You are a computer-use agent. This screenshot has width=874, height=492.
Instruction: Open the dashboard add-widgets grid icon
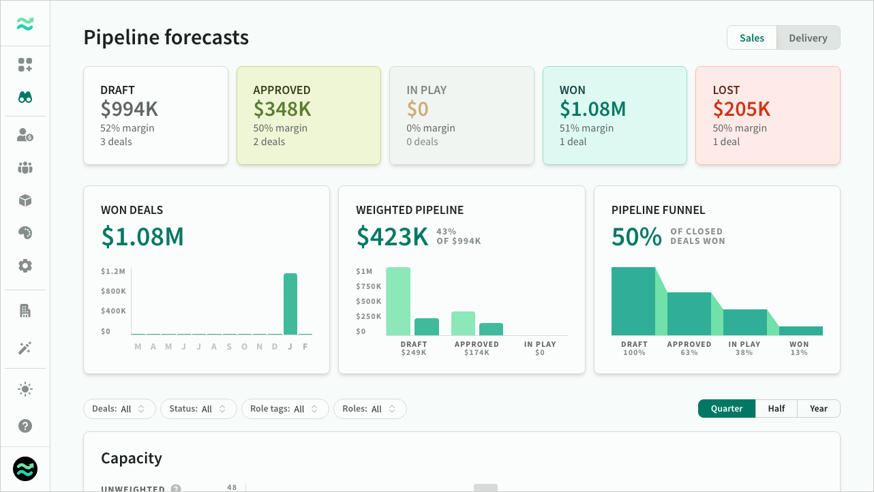[x=25, y=65]
